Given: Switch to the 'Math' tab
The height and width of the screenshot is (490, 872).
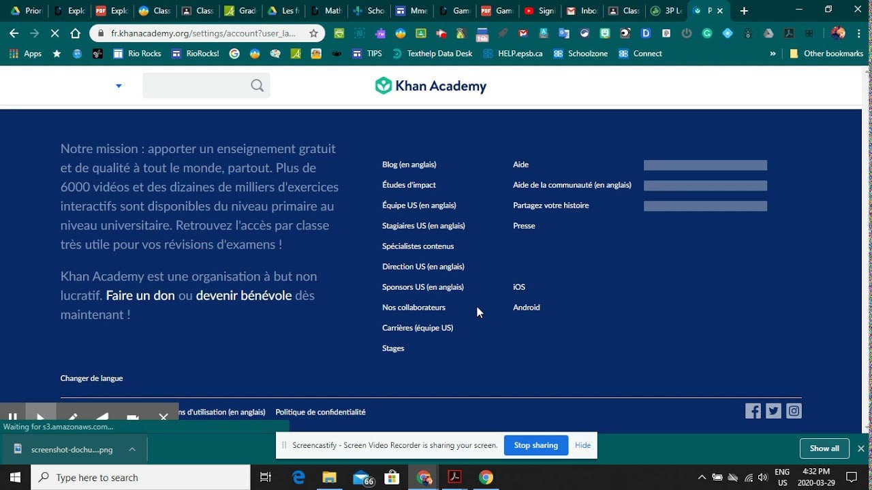Looking at the screenshot, I should tap(326, 11).
